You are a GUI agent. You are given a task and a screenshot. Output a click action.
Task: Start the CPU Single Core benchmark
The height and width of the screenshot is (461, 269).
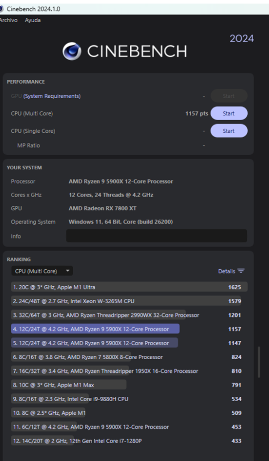(x=229, y=131)
